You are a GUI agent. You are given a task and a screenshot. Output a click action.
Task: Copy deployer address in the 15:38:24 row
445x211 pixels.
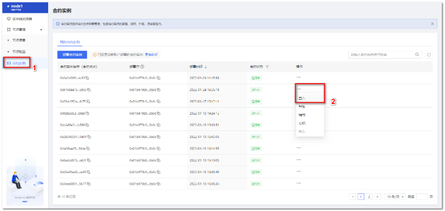[159, 184]
